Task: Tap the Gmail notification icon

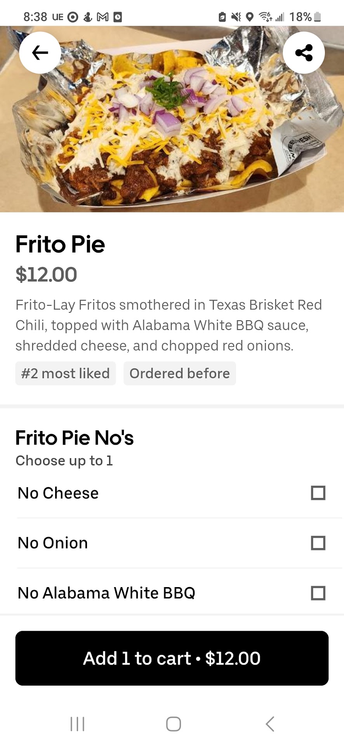Action: [x=103, y=17]
